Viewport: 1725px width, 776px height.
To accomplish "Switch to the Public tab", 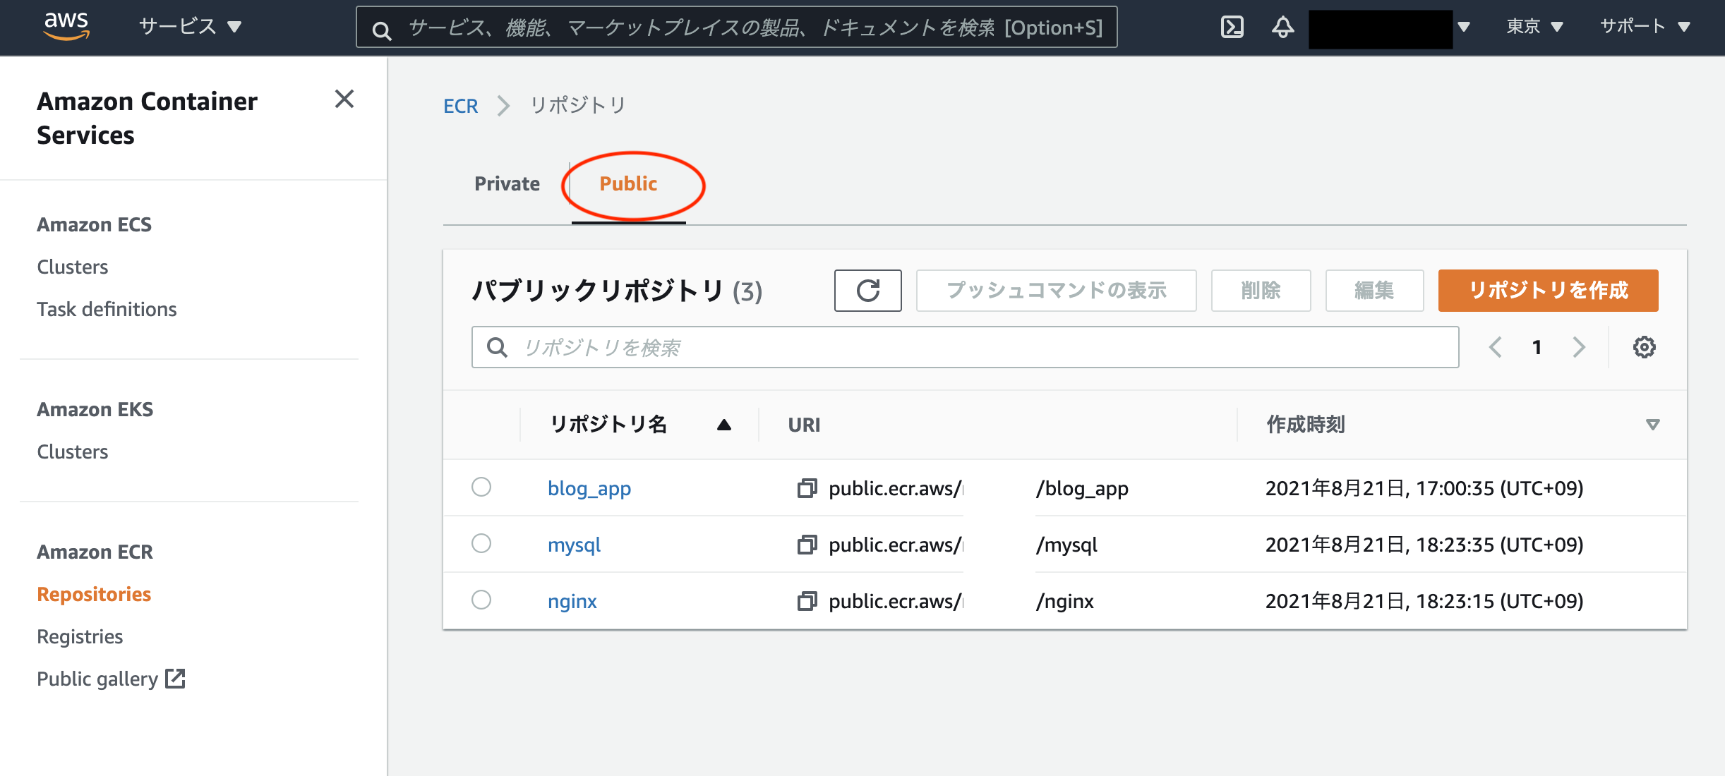I will (628, 183).
